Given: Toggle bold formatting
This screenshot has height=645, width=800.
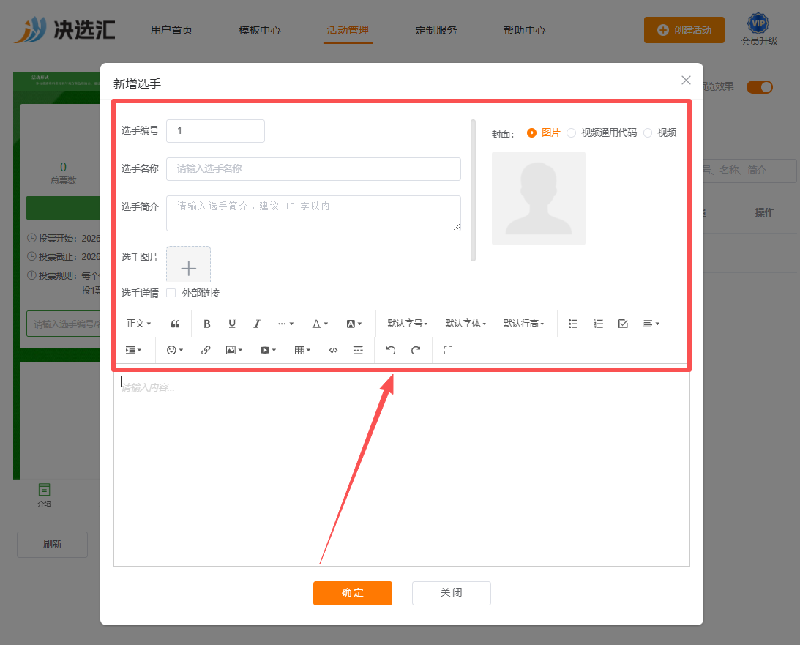Looking at the screenshot, I should tap(206, 324).
